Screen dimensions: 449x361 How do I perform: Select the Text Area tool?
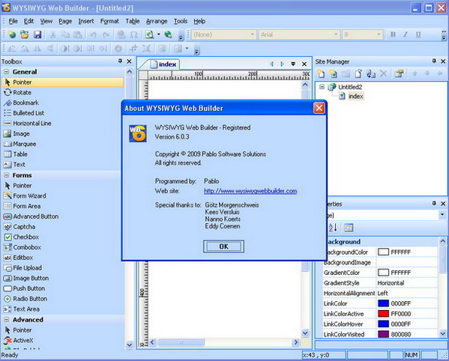[63, 309]
